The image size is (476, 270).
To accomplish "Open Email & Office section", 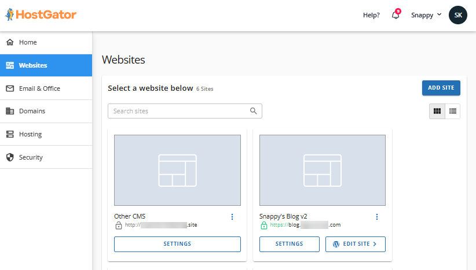I will pyautogui.click(x=46, y=88).
